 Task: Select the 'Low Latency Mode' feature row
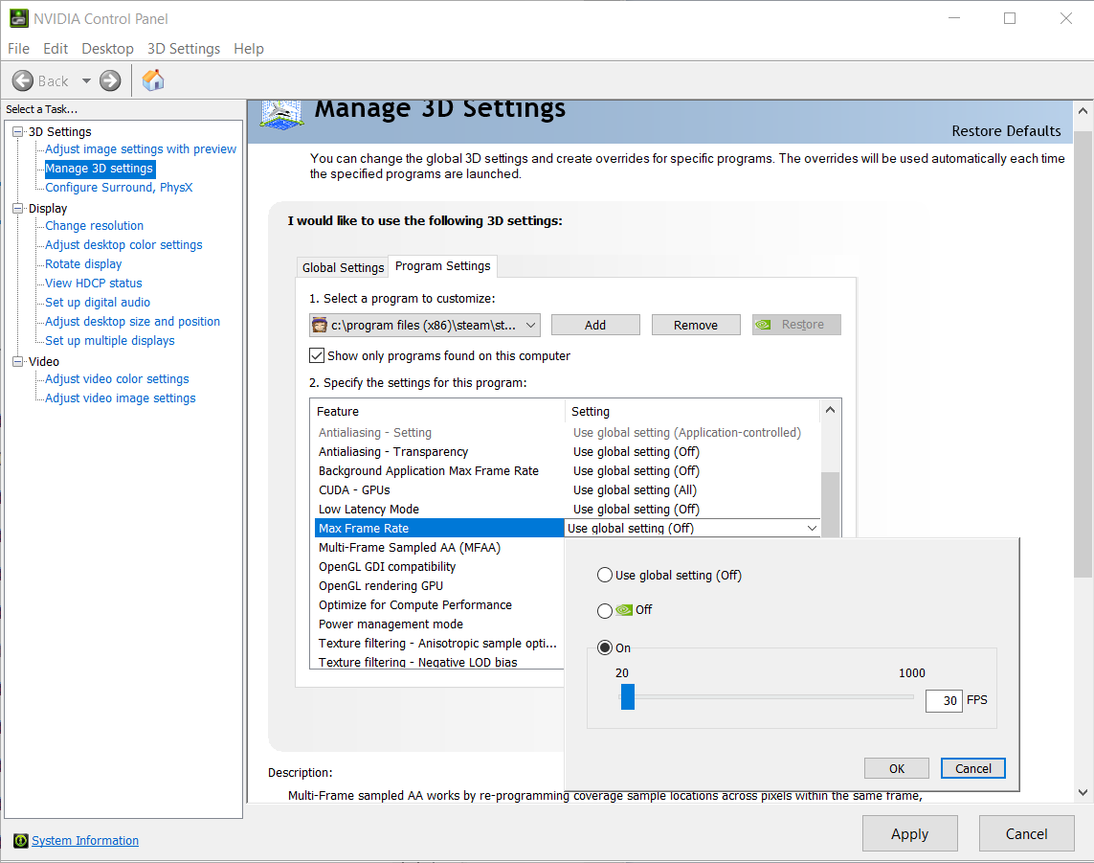coord(567,509)
